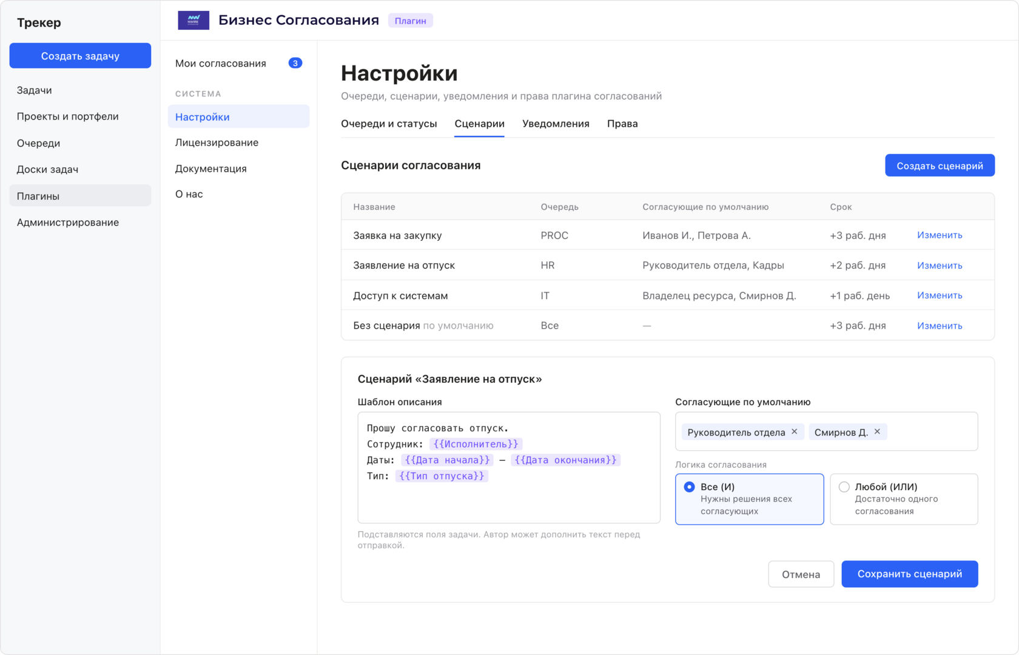Click the '+1 раб. день' deadline cell

859,296
